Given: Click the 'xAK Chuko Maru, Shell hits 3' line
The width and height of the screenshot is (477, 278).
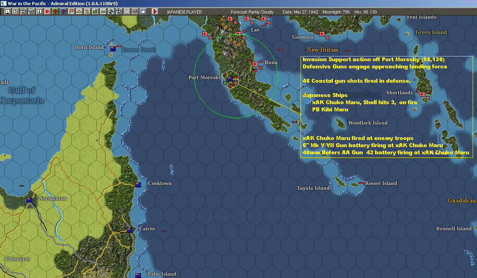Looking at the screenshot, I should (365, 102).
